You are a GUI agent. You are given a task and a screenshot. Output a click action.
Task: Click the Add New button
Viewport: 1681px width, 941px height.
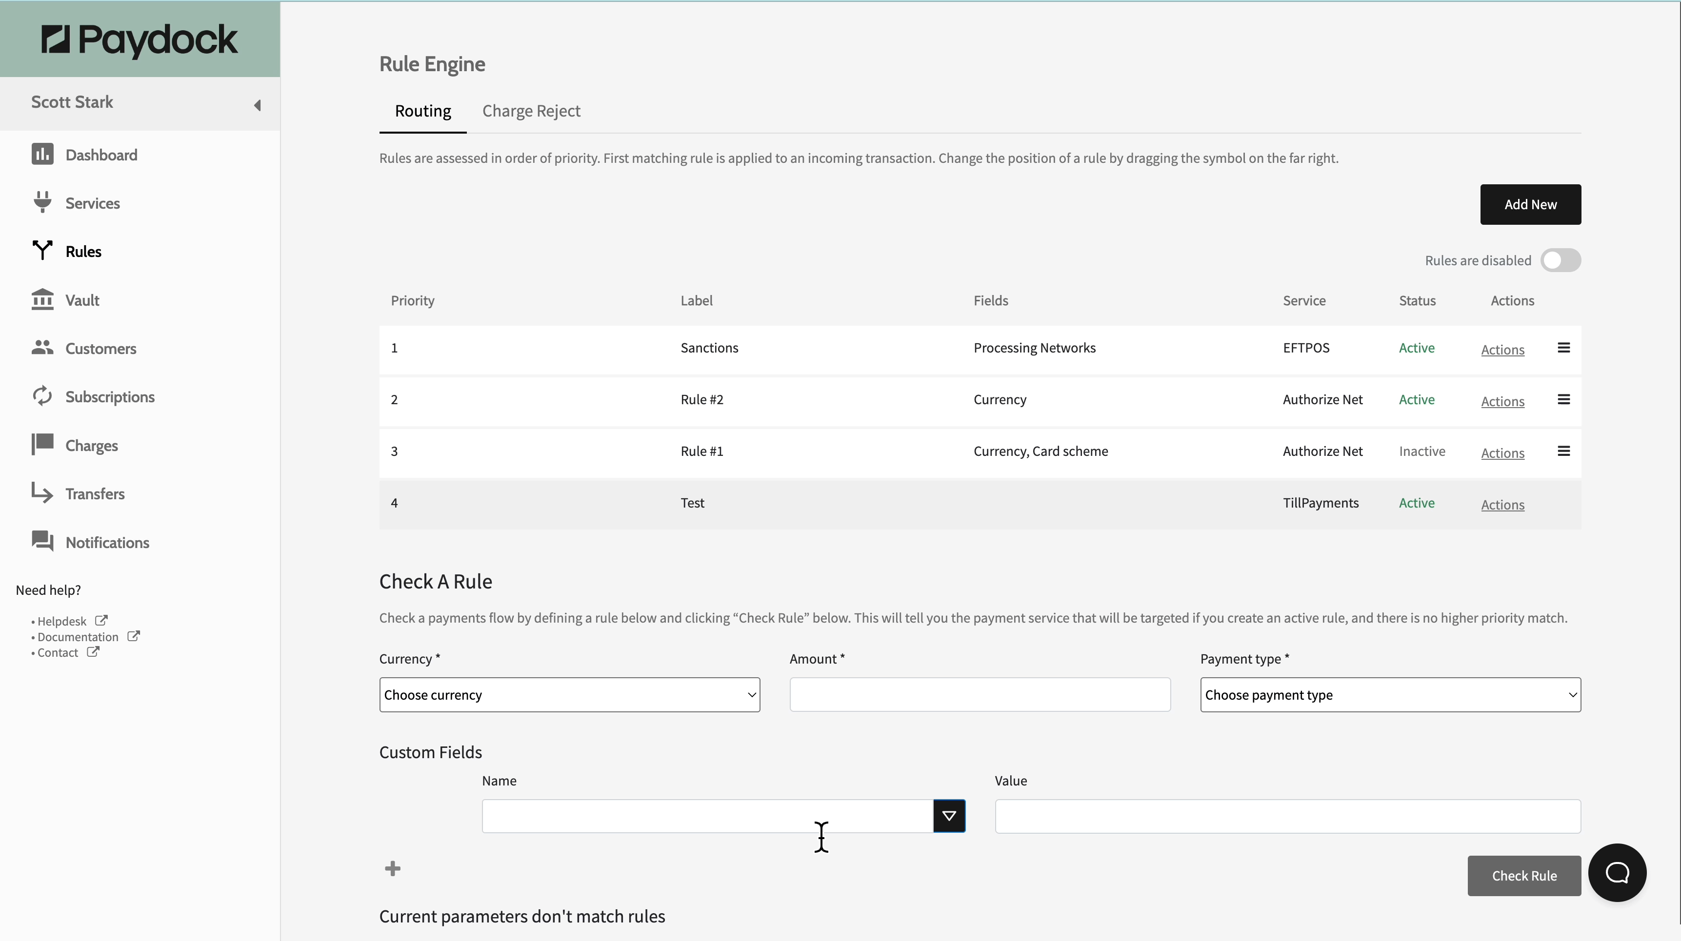pyautogui.click(x=1530, y=204)
